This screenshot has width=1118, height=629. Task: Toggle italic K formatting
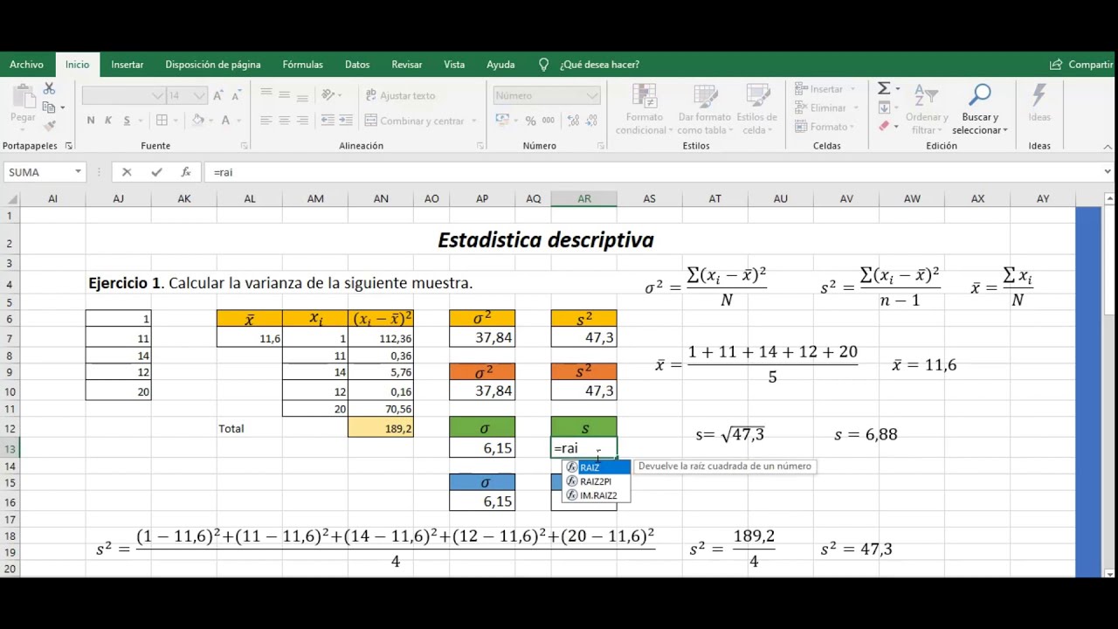(108, 121)
